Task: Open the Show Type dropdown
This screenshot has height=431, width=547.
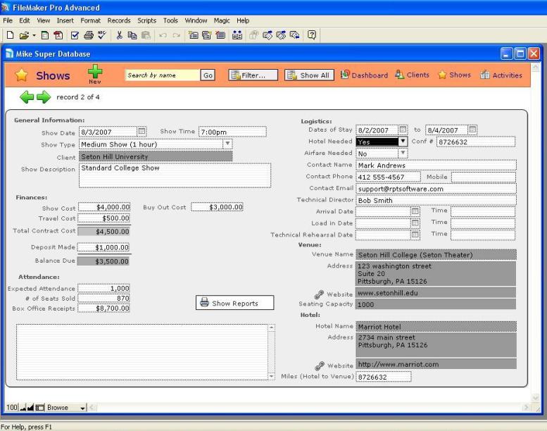Action: click(x=227, y=144)
